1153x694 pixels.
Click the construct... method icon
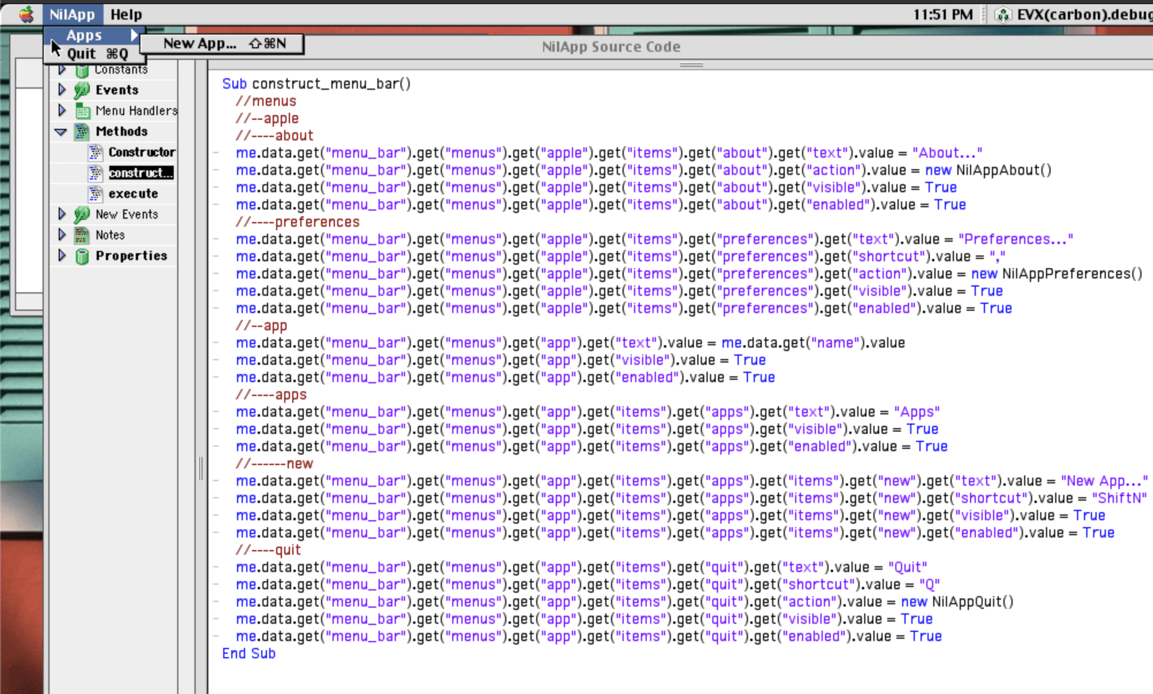pyautogui.click(x=96, y=173)
